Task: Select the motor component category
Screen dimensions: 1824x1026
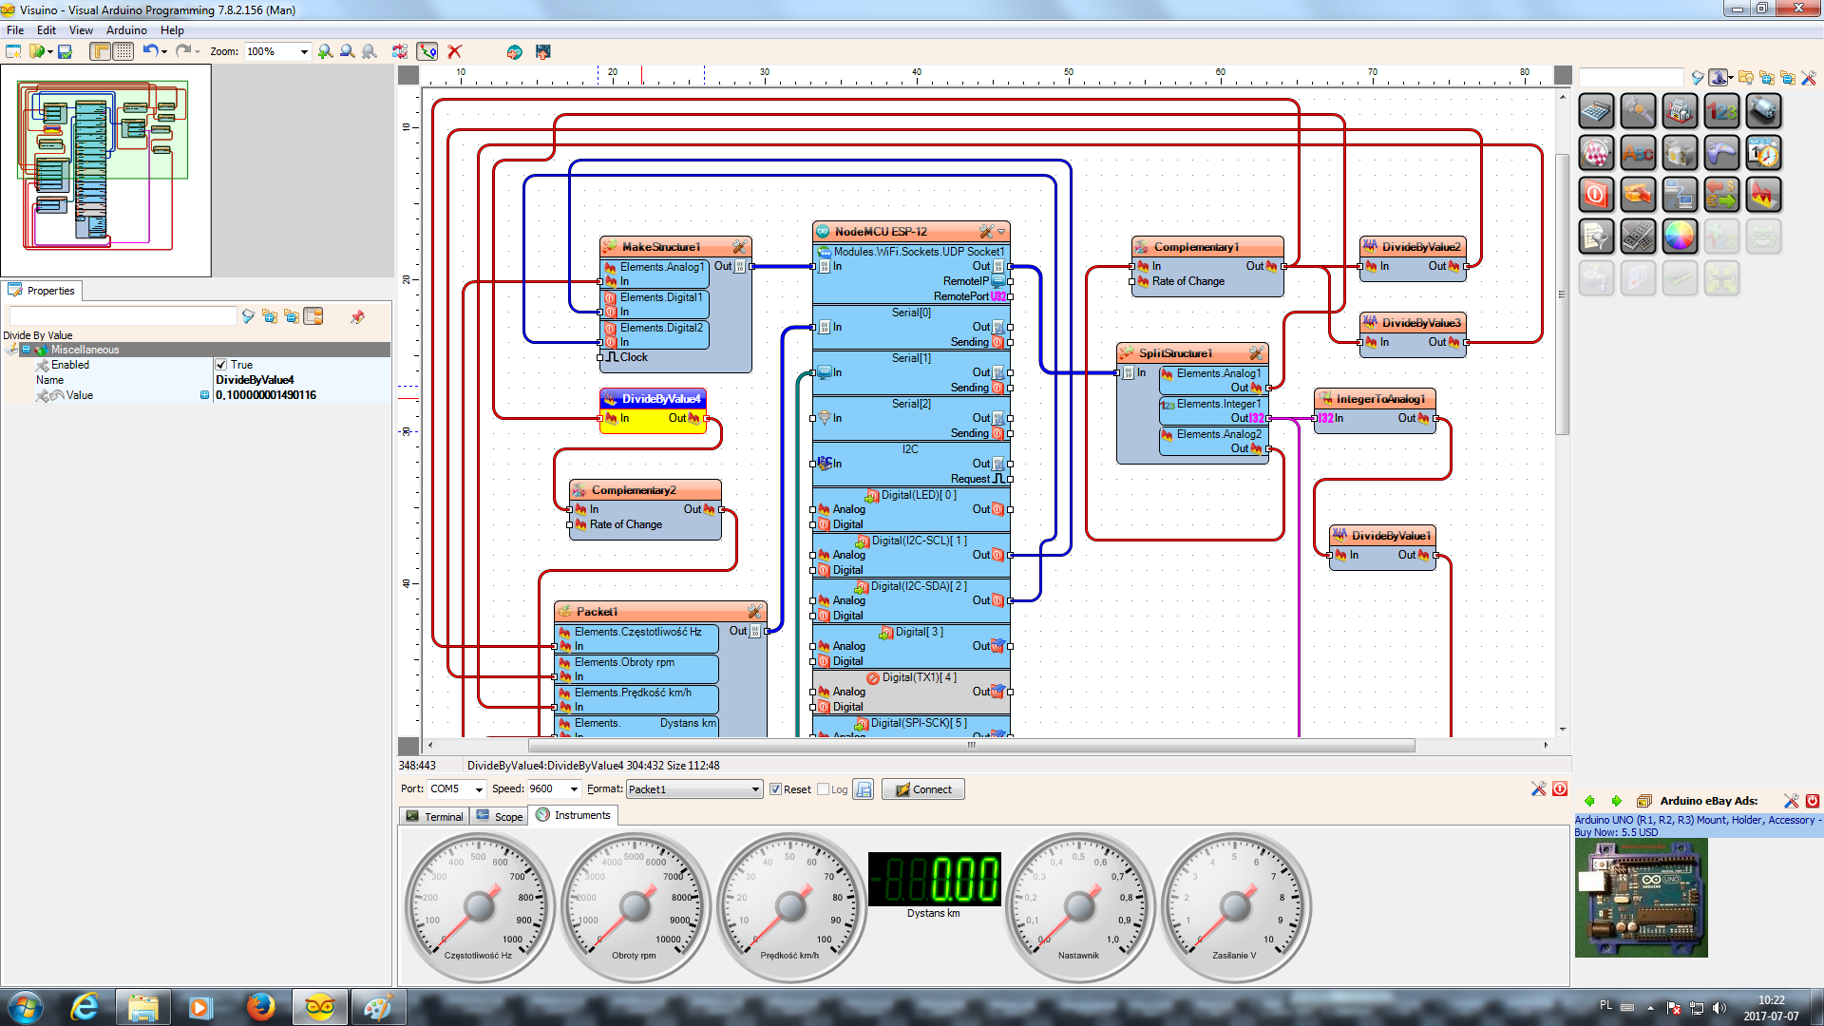Action: pos(1763,111)
